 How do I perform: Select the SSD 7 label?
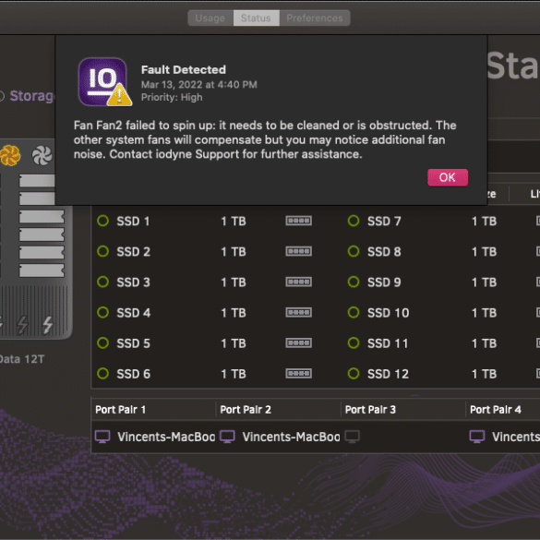pyautogui.click(x=384, y=222)
